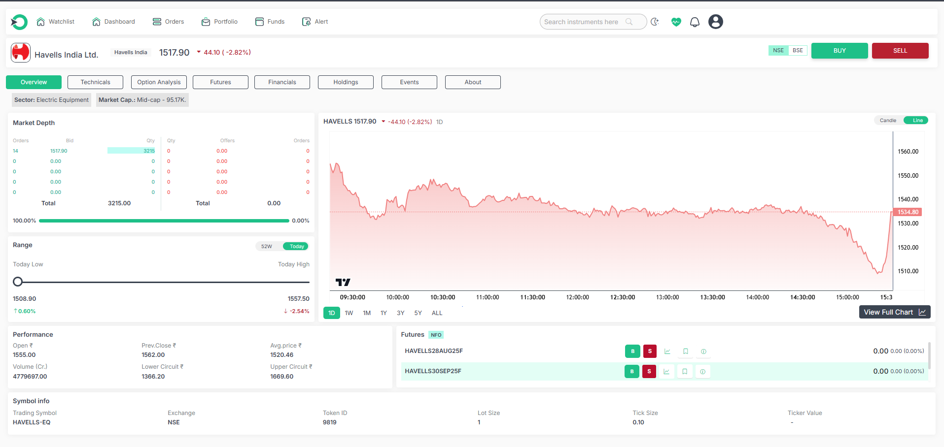The image size is (944, 447).
Task: Switch exchange to BSE
Action: [x=798, y=51]
